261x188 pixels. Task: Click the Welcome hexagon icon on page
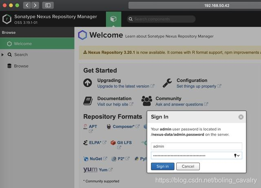[82, 35]
